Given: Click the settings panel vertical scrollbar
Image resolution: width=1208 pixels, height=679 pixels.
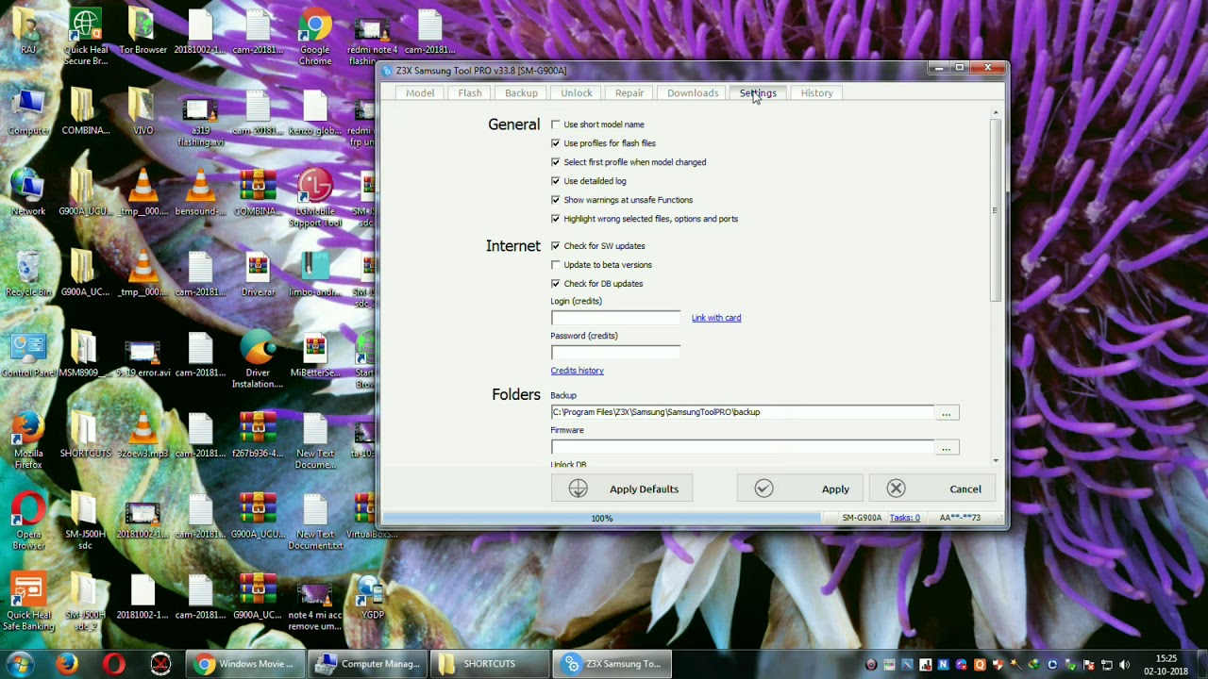Looking at the screenshot, I should tap(996, 211).
